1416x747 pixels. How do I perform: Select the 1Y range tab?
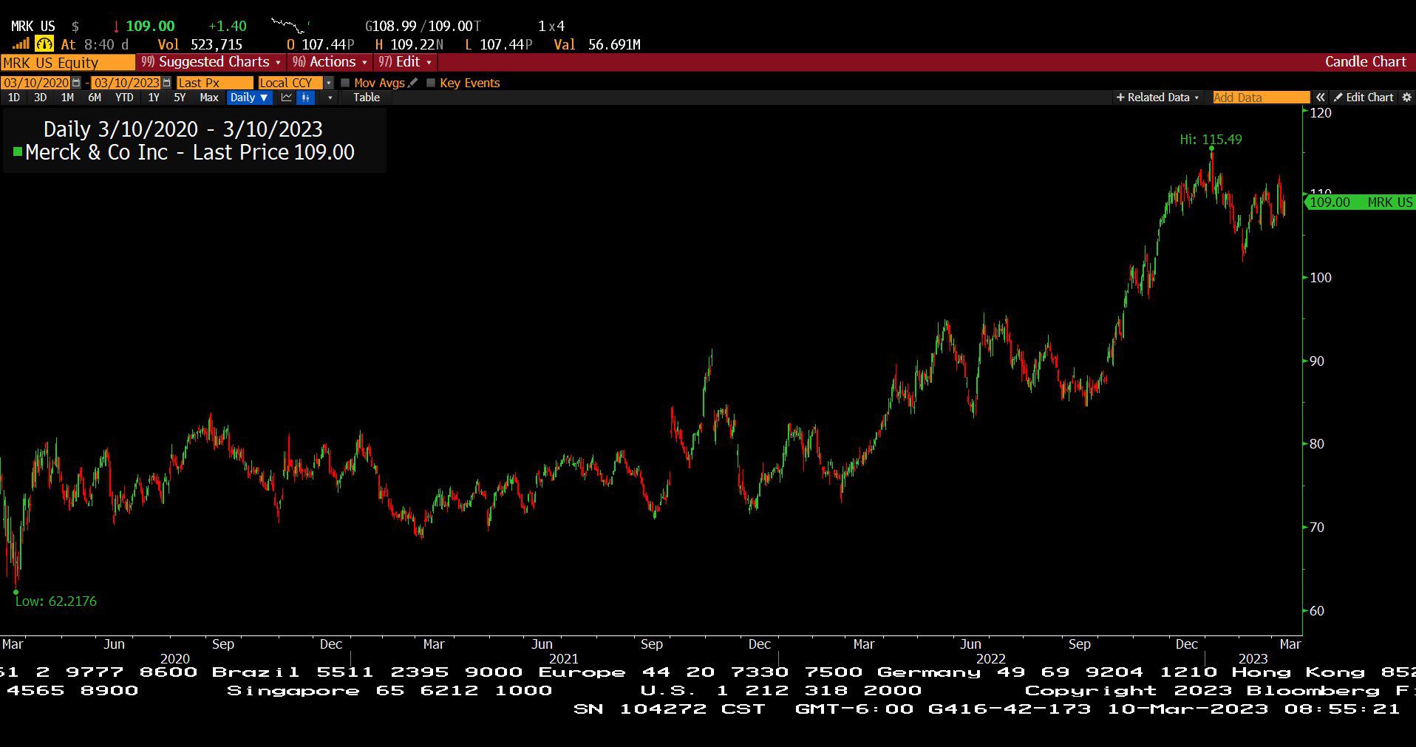[154, 98]
